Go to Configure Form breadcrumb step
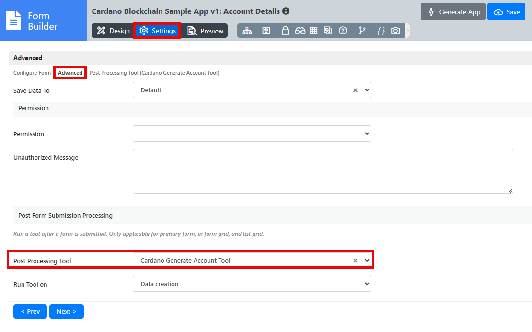This screenshot has height=332, width=532. click(x=32, y=73)
